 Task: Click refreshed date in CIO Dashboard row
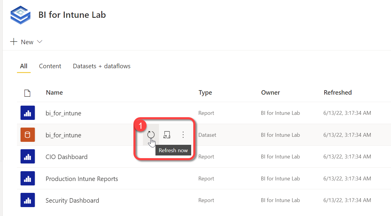[x=347, y=157]
